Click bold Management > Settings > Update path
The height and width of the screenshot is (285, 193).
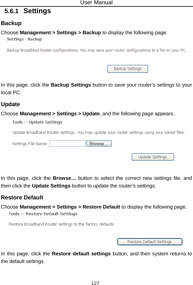click(60, 114)
